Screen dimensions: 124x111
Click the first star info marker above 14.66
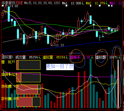click(3, 6)
